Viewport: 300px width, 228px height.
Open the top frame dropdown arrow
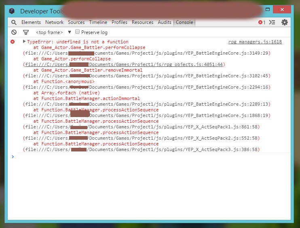70,32
